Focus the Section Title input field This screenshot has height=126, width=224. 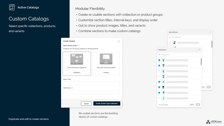(x=91, y=83)
